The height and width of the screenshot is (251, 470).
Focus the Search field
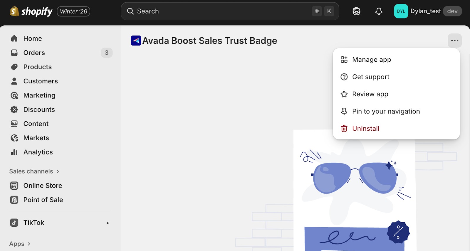[x=230, y=11]
